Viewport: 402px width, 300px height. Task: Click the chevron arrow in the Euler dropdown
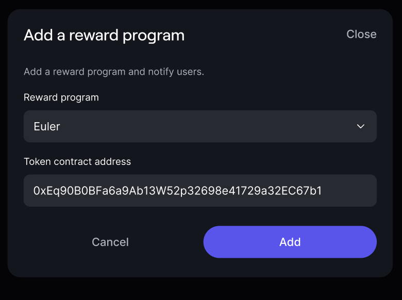[x=361, y=126]
